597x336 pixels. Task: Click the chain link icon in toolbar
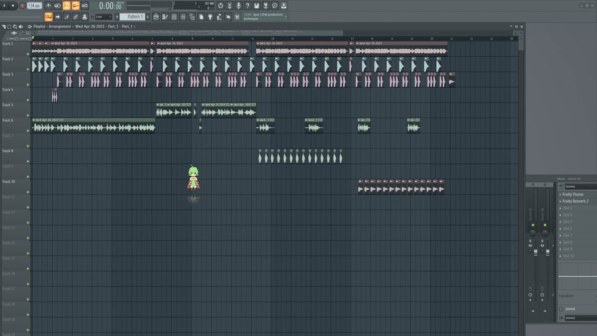click(x=76, y=17)
